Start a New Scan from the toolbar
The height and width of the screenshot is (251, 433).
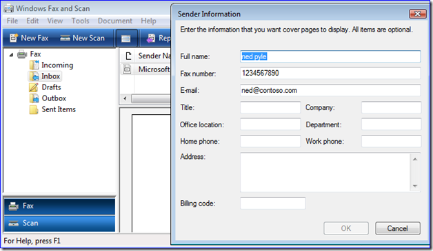coord(82,38)
